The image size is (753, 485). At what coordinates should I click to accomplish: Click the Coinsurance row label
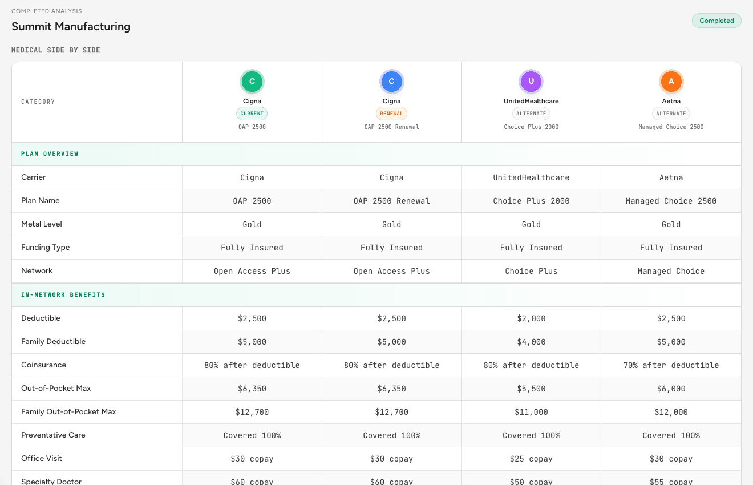[43, 365]
